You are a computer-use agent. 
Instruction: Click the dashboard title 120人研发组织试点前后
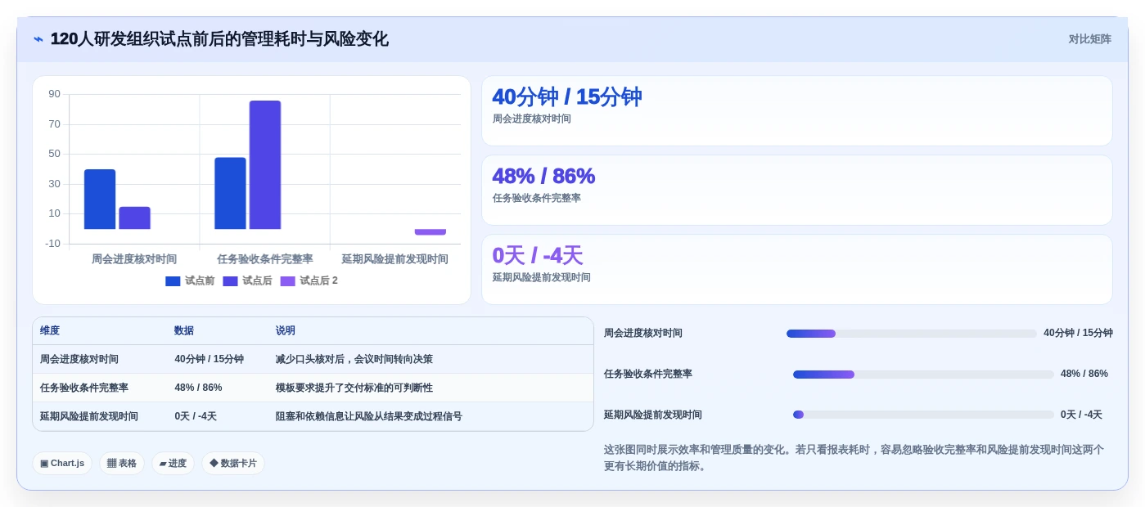(219, 39)
